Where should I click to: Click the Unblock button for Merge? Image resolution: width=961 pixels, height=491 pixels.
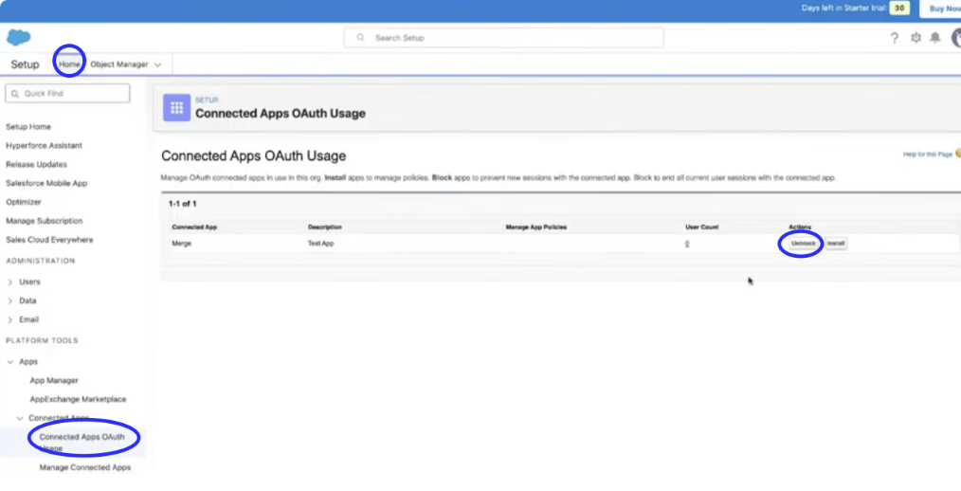click(803, 244)
